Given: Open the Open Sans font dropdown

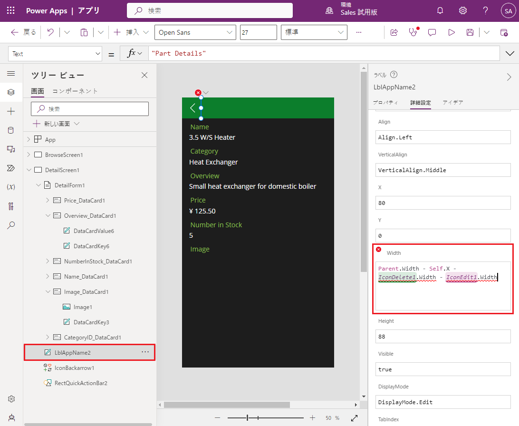Looking at the screenshot, I should click(x=195, y=32).
